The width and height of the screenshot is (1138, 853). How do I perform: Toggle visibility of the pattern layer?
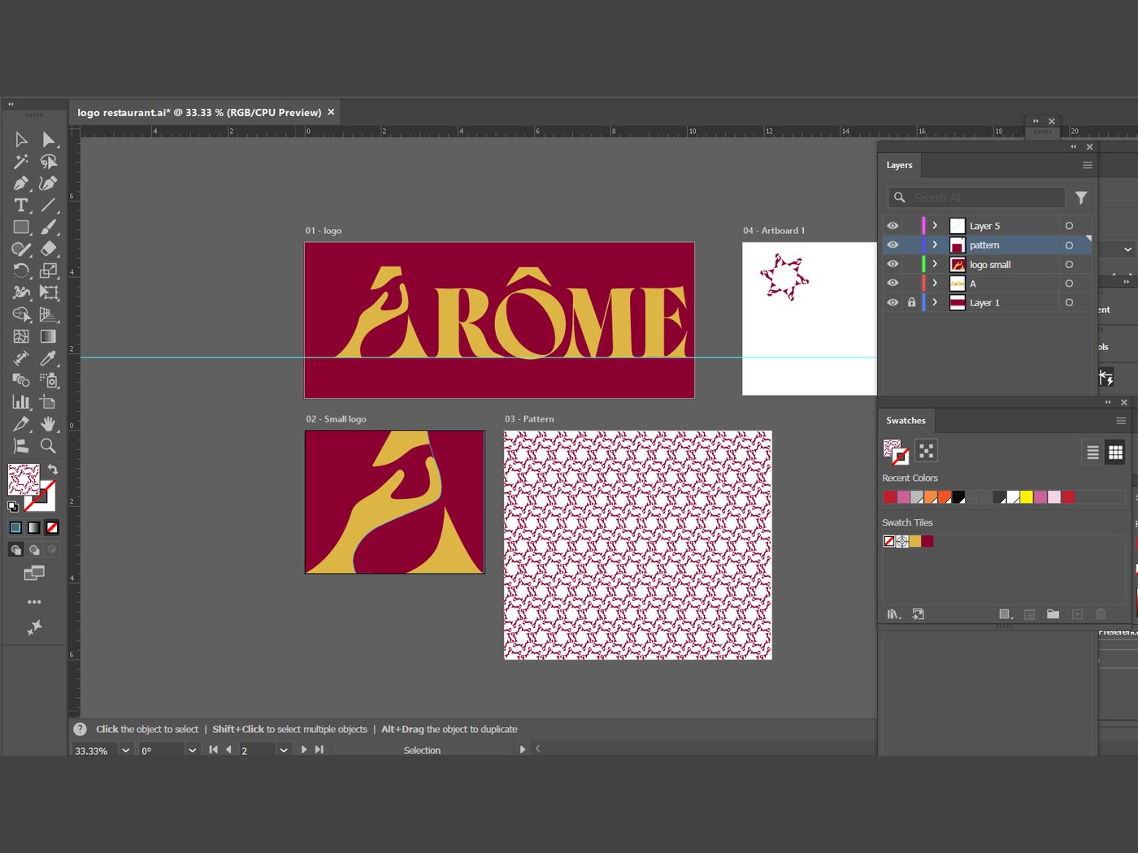pyautogui.click(x=893, y=245)
